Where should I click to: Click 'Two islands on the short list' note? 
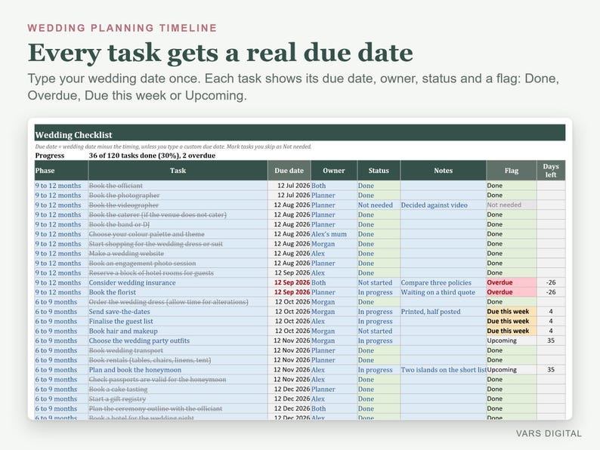(x=444, y=370)
